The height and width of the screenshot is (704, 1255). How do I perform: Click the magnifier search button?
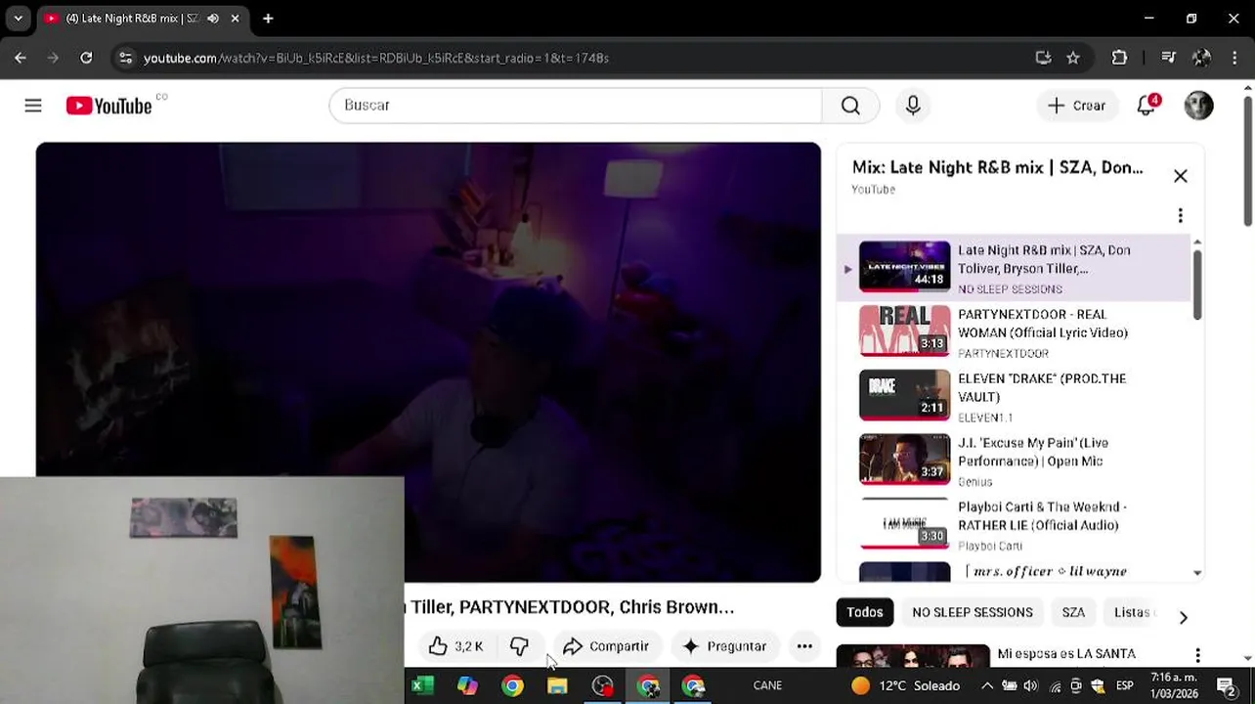point(850,106)
